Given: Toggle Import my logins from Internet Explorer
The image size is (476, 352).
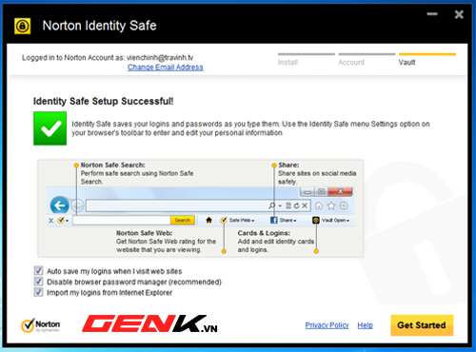Looking at the screenshot, I should 38,292.
